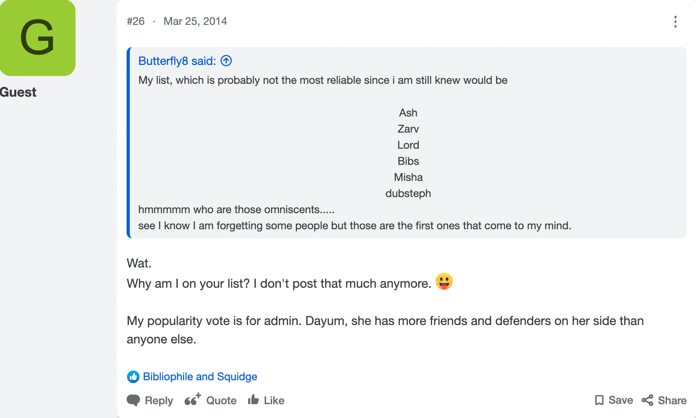Image resolution: width=696 pixels, height=418 pixels.
Task: Click the Reply button text
Action: 159,401
